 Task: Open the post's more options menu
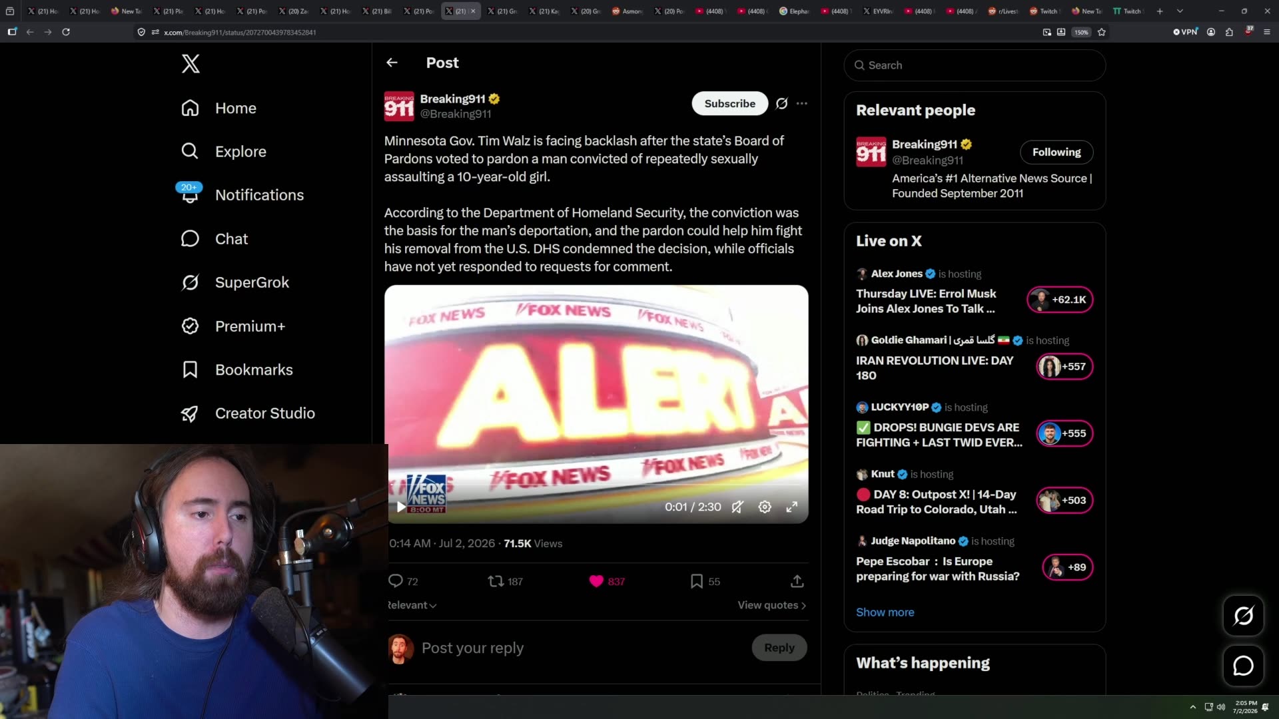pyautogui.click(x=802, y=103)
